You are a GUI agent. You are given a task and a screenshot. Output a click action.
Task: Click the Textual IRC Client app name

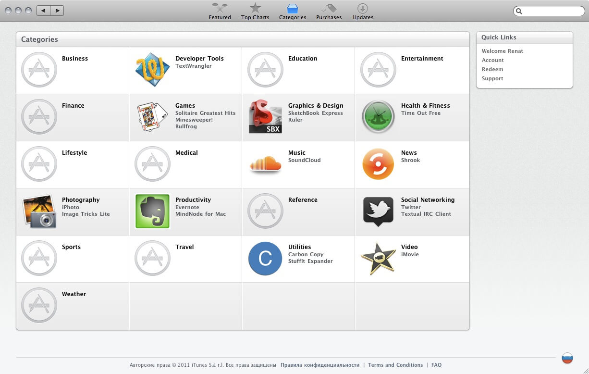pyautogui.click(x=426, y=214)
